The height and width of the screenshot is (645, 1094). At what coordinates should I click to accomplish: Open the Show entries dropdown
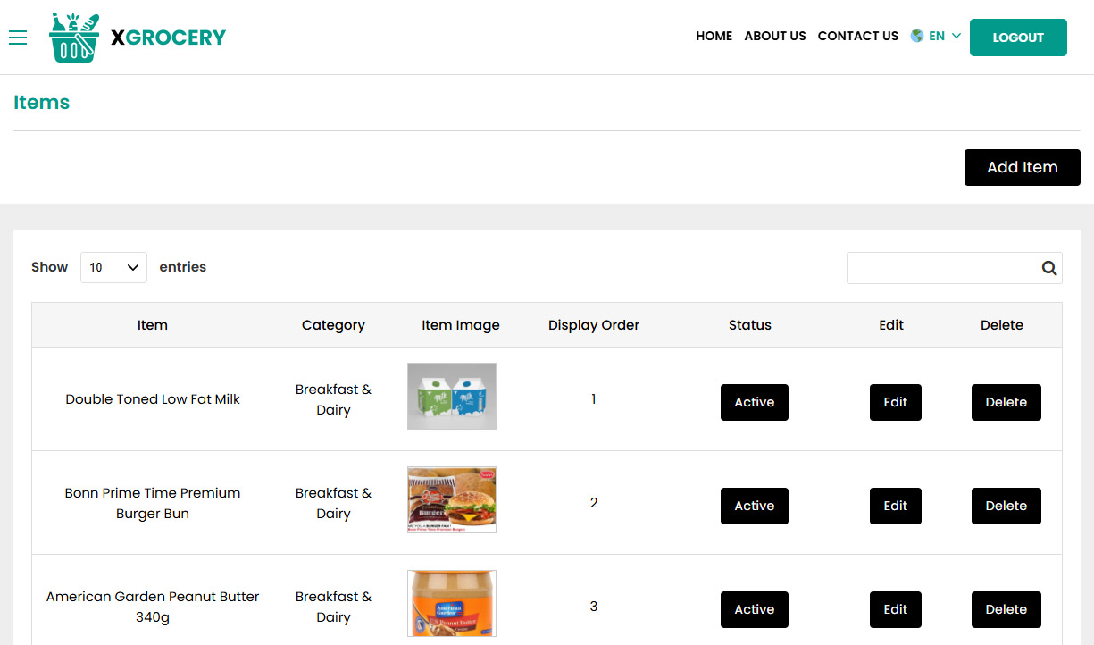click(x=113, y=267)
